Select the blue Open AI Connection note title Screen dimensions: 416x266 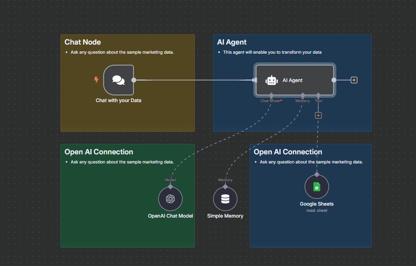click(288, 152)
